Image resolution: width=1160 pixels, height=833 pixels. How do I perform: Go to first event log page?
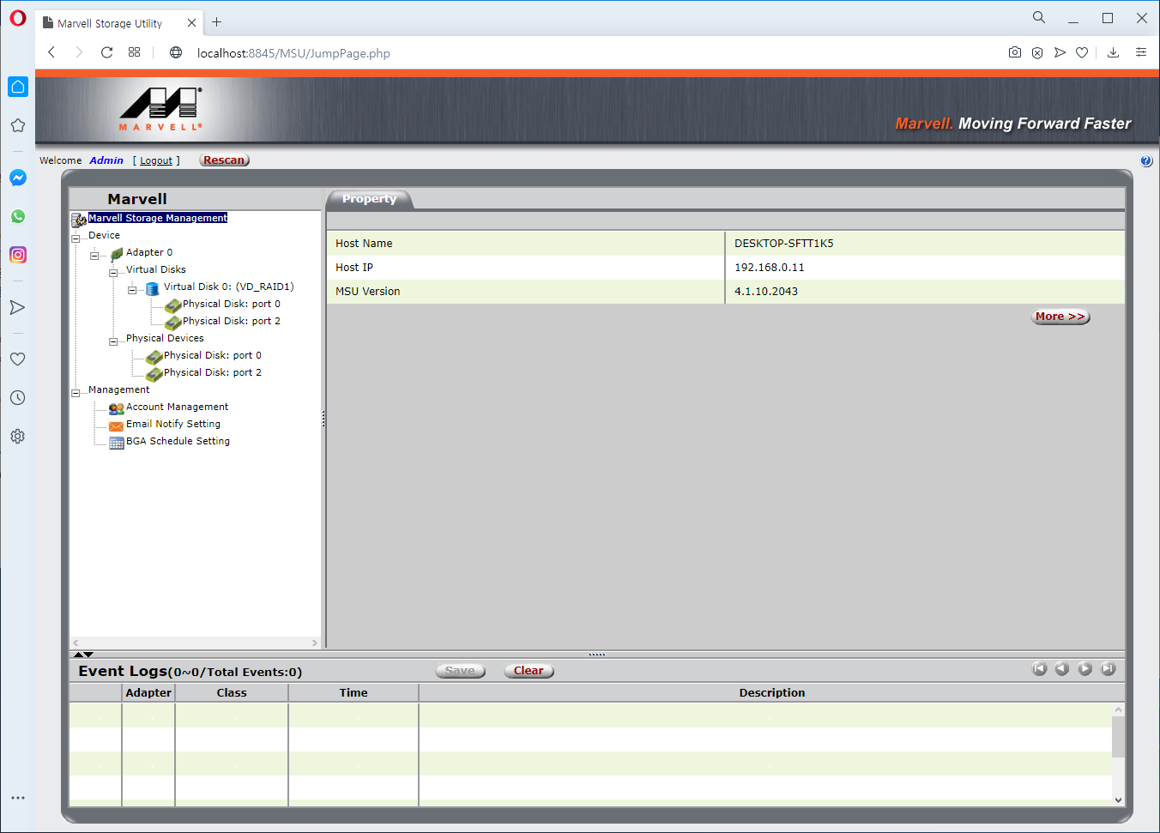pos(1039,669)
